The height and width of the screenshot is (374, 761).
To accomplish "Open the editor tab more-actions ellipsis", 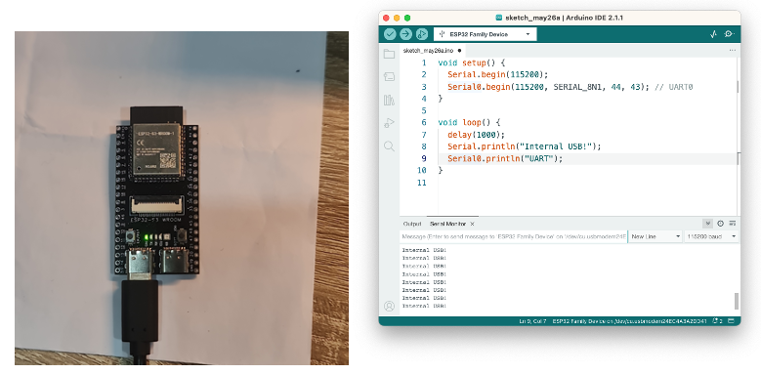I will 732,51.
